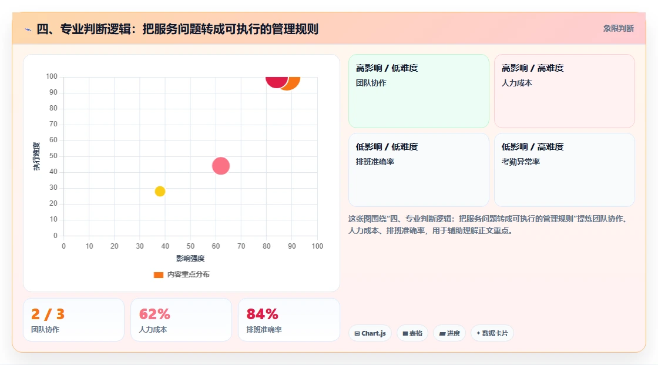This screenshot has height=365, width=658.
Task: Click the pink bubble near 62 on chart
Action: click(x=221, y=166)
